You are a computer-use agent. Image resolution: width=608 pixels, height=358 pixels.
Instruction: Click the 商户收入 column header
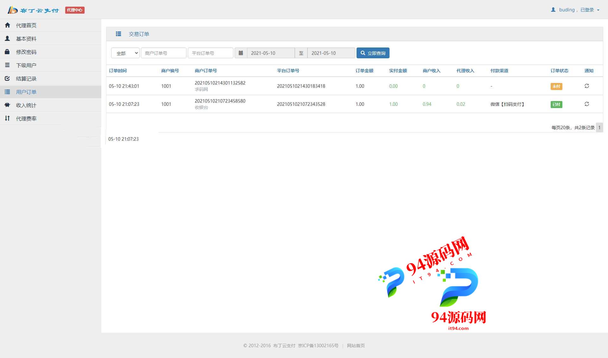pyautogui.click(x=432, y=71)
